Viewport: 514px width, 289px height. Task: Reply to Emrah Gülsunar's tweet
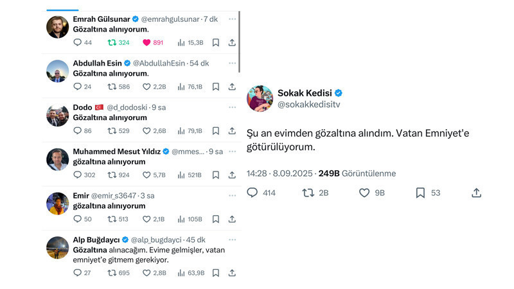pyautogui.click(x=78, y=42)
